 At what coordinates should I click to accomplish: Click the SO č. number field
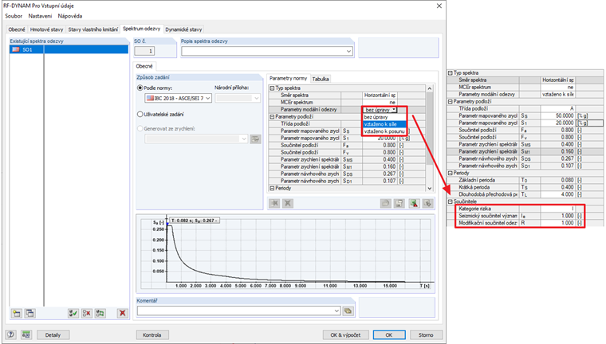(144, 51)
